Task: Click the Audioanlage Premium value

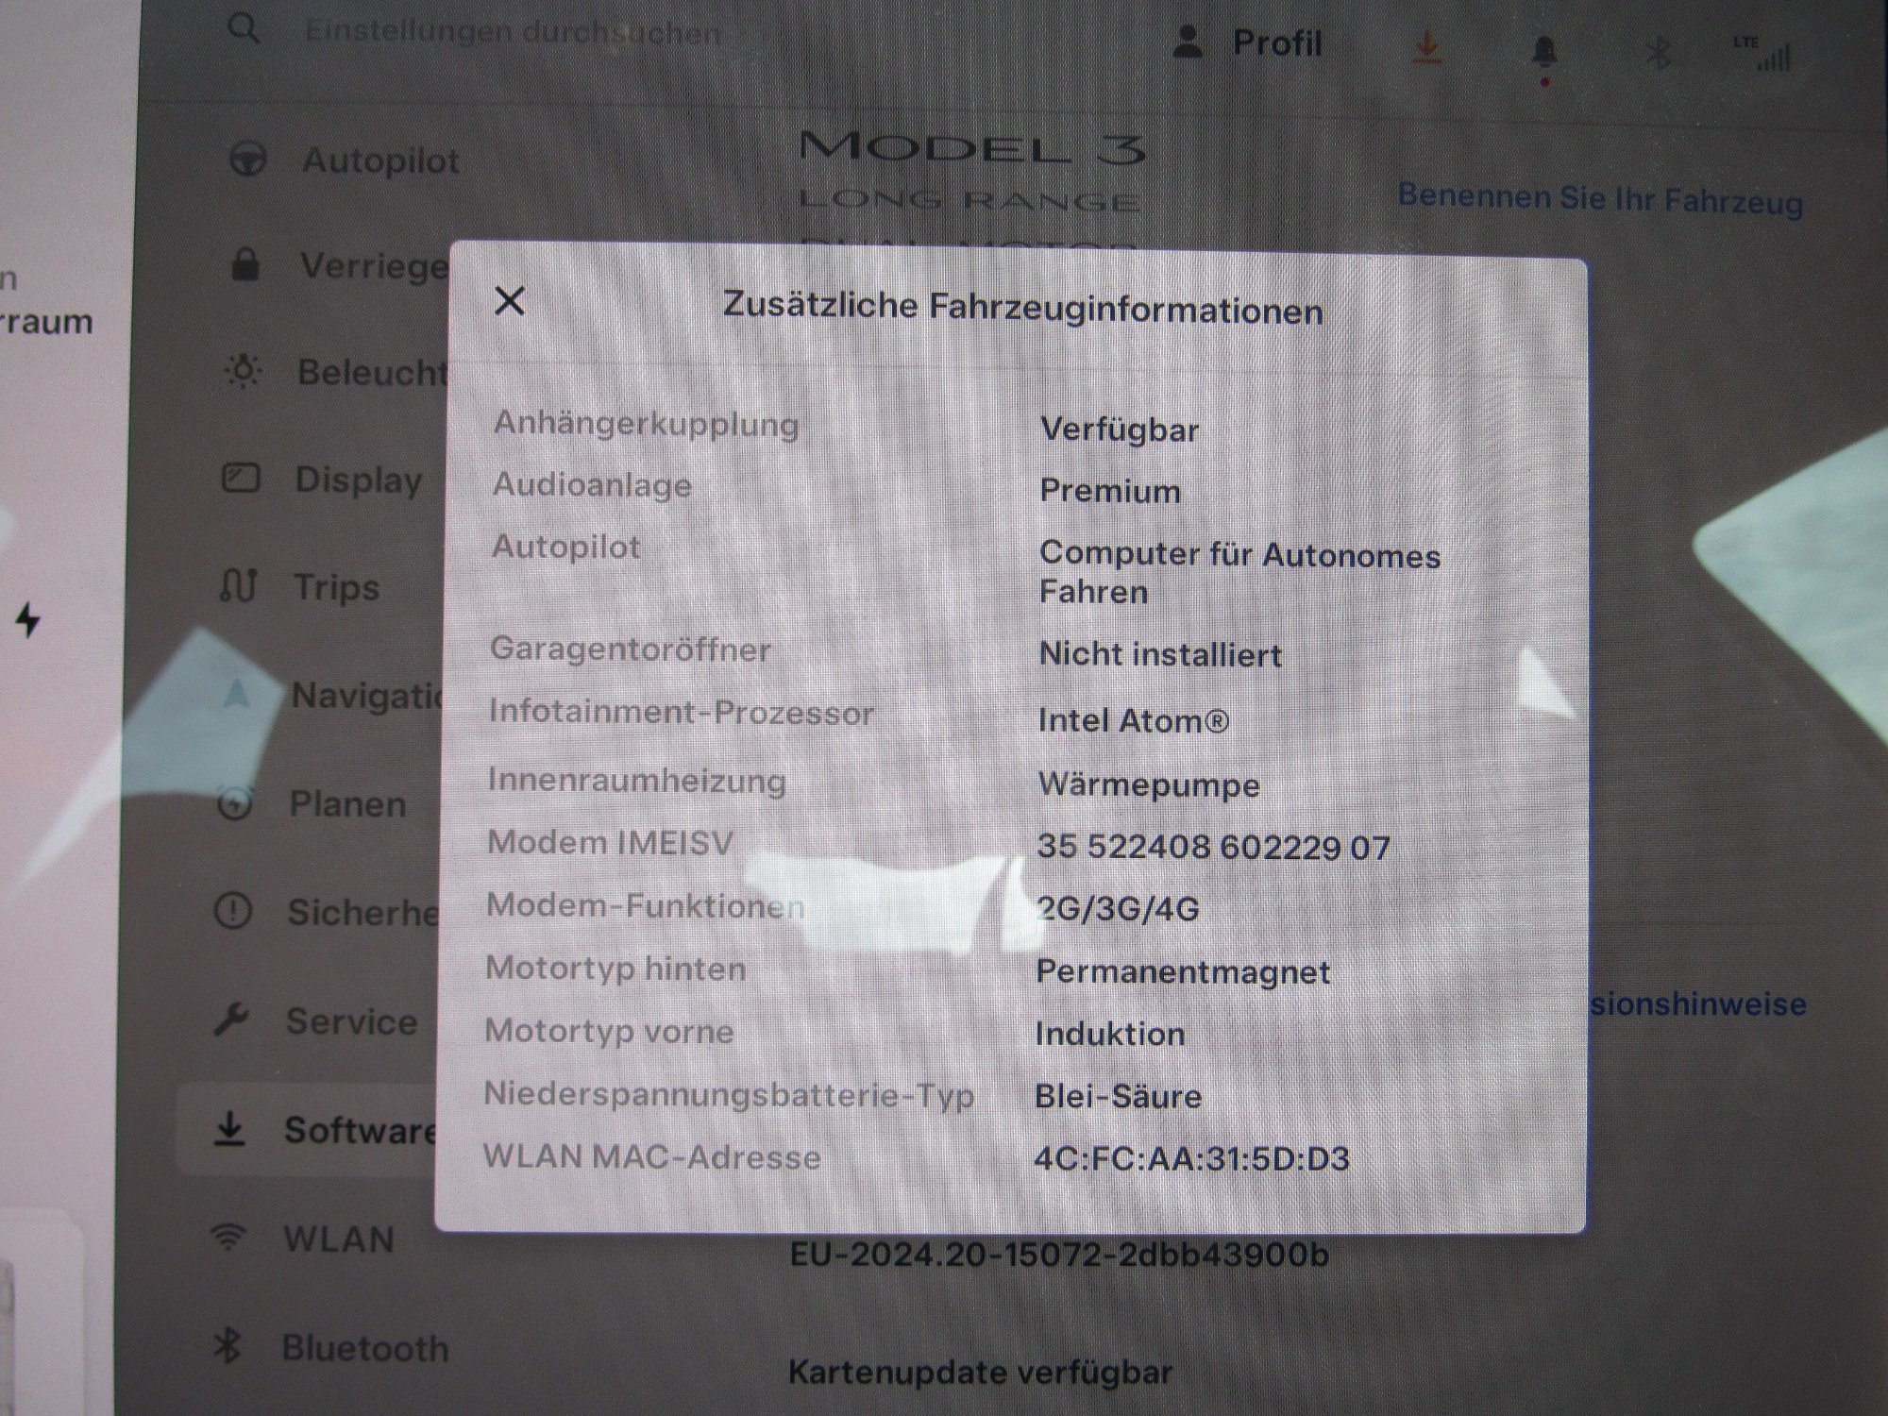Action: click(1110, 491)
